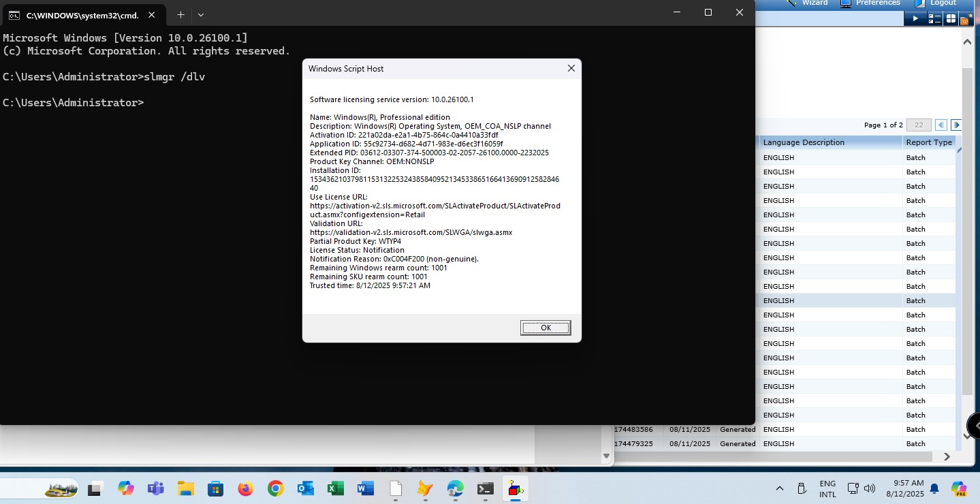
Task: Launch Windows Terminal from the taskbar
Action: coord(485,488)
